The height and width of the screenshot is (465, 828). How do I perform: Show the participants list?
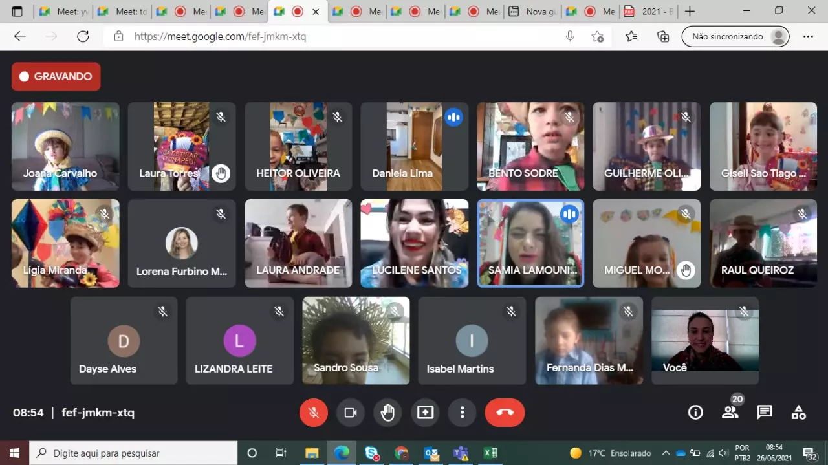click(x=730, y=413)
